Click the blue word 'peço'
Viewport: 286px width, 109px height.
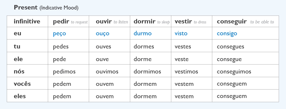pyautogui.click(x=59, y=33)
